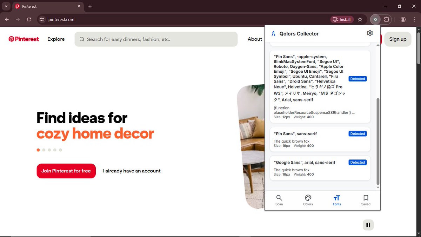Select "Pin Sans", sans-serif font name
Screen dimensions: 421x237
coord(295,134)
